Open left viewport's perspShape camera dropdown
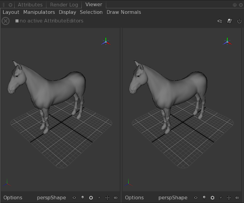This screenshot has height=203, width=244. click(x=52, y=198)
